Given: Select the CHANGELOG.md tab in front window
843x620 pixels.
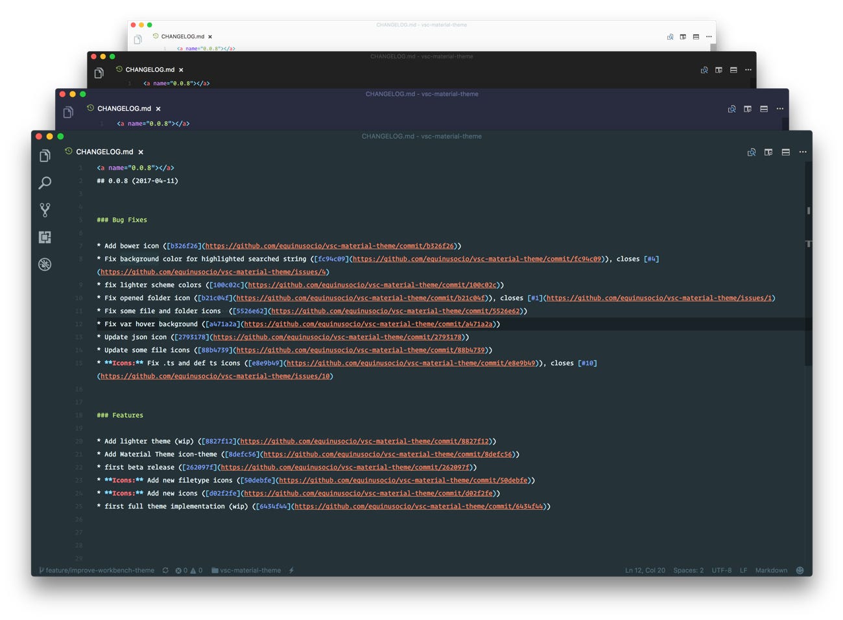Looking at the screenshot, I should click(104, 152).
